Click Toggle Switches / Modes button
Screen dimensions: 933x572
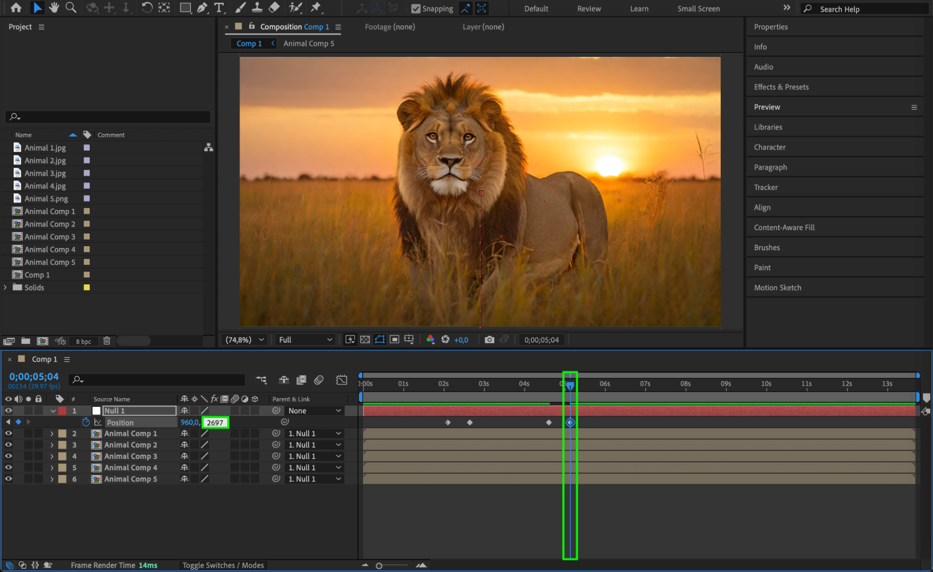pos(223,565)
